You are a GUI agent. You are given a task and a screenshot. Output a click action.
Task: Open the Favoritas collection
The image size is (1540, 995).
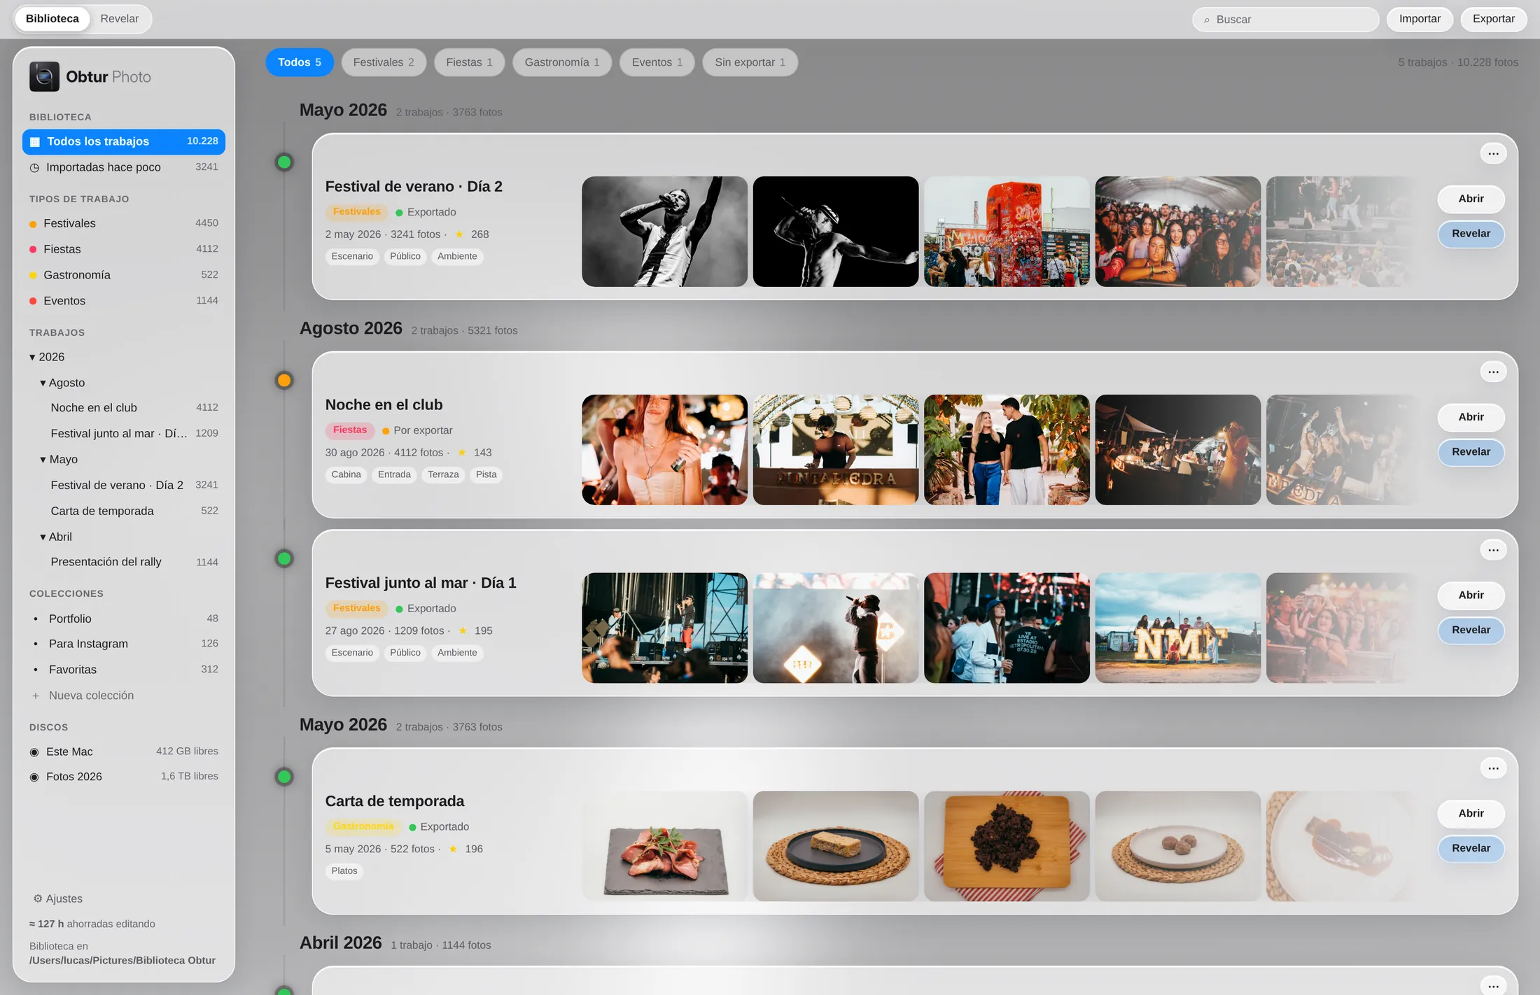pyautogui.click(x=124, y=670)
